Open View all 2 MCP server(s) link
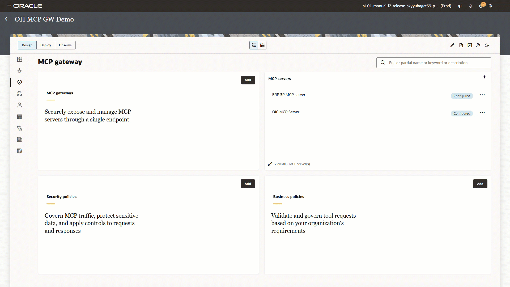Screen dimensions: 510x287 click(292, 164)
